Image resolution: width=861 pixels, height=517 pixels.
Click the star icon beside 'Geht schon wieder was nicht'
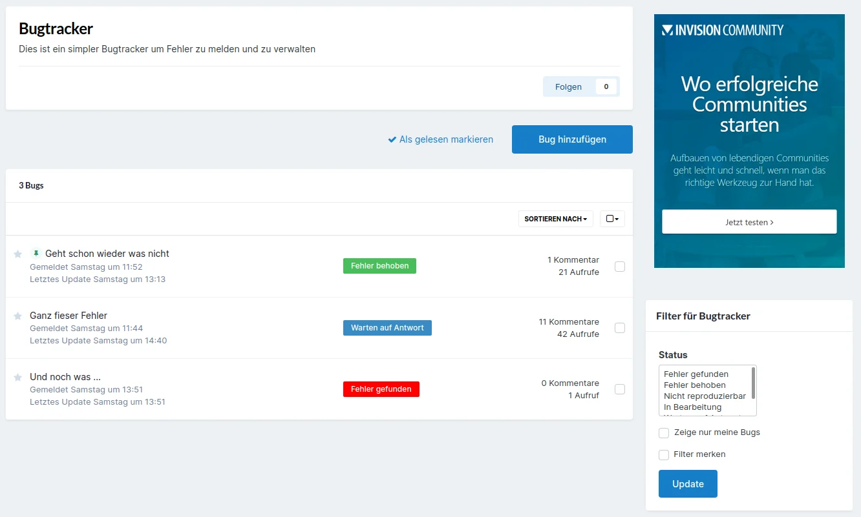pos(18,254)
